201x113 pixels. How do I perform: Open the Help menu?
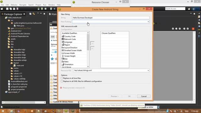(59, 5)
